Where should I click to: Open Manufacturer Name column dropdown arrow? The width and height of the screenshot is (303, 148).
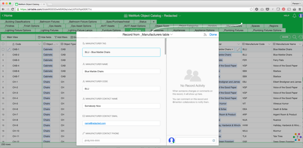click(300, 44)
